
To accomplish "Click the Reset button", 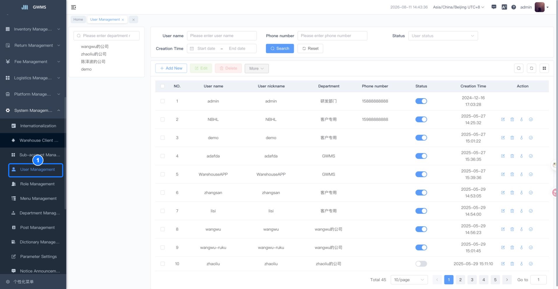I will (310, 49).
